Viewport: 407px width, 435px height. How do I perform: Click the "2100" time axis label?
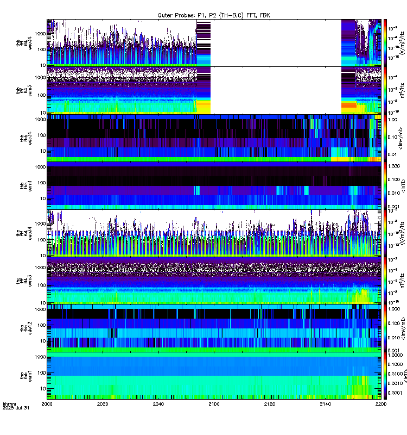[x=214, y=404]
